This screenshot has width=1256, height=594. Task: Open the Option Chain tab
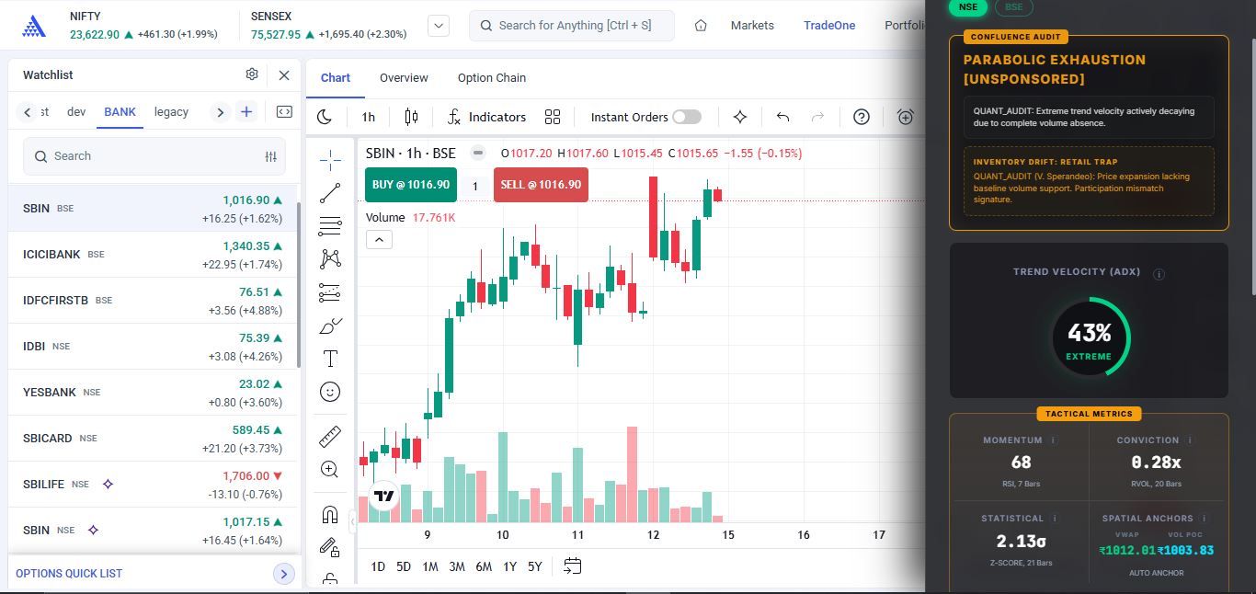(x=492, y=78)
